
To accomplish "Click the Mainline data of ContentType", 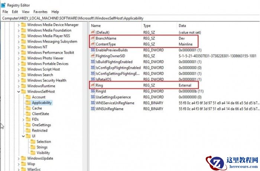I will pos(186,44).
